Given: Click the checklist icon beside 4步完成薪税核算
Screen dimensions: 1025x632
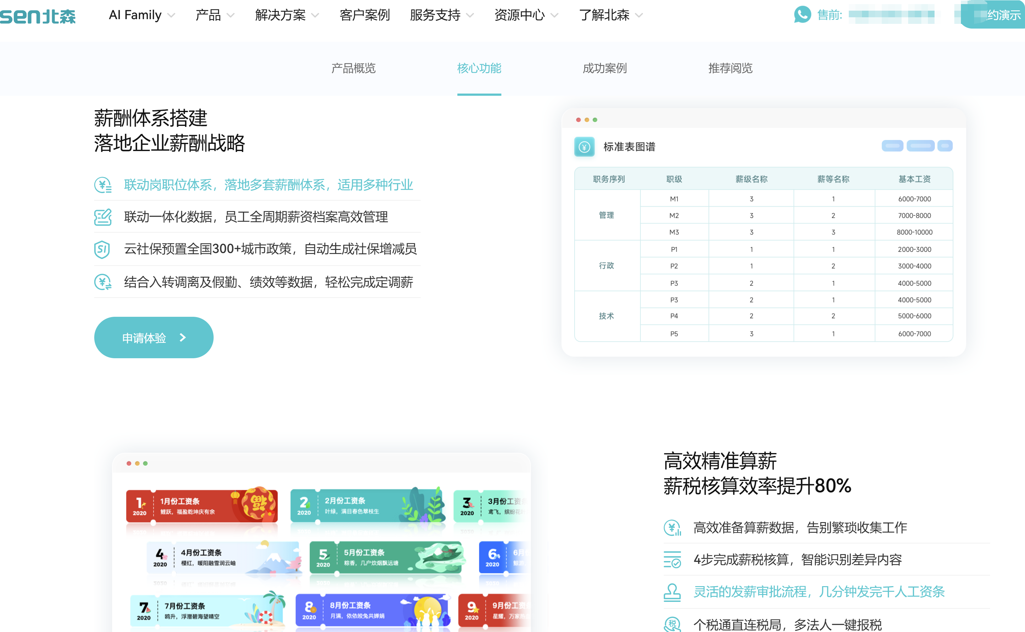Looking at the screenshot, I should (672, 560).
